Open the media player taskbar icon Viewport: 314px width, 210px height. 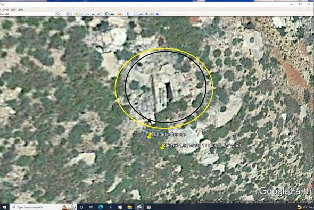point(148,207)
